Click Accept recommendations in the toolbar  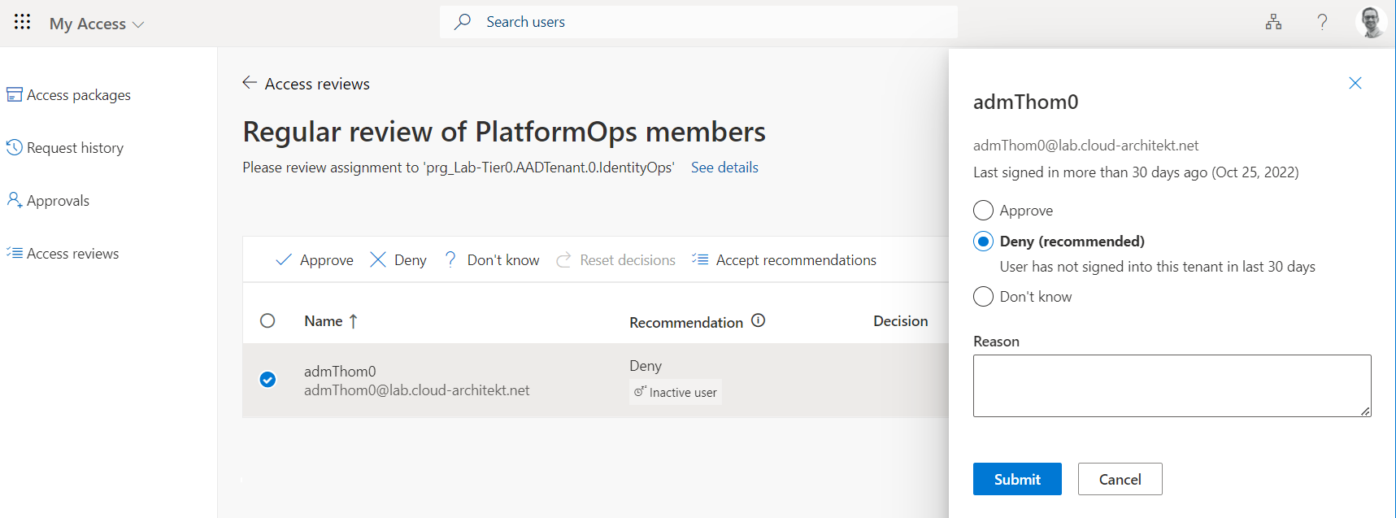click(x=784, y=260)
